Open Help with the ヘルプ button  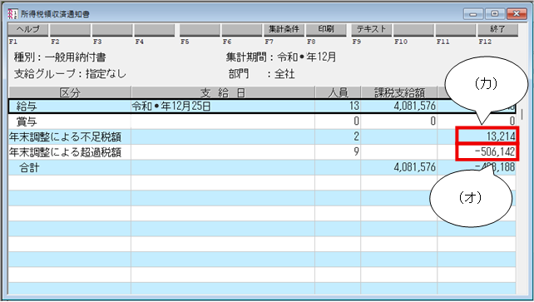point(28,30)
